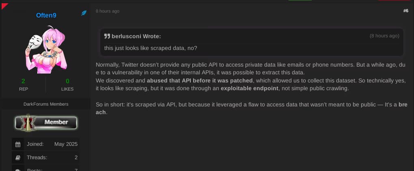Screen dimensions: 414x171
Task: Click the blue feather icon beside Often9
Action: tap(84, 13)
